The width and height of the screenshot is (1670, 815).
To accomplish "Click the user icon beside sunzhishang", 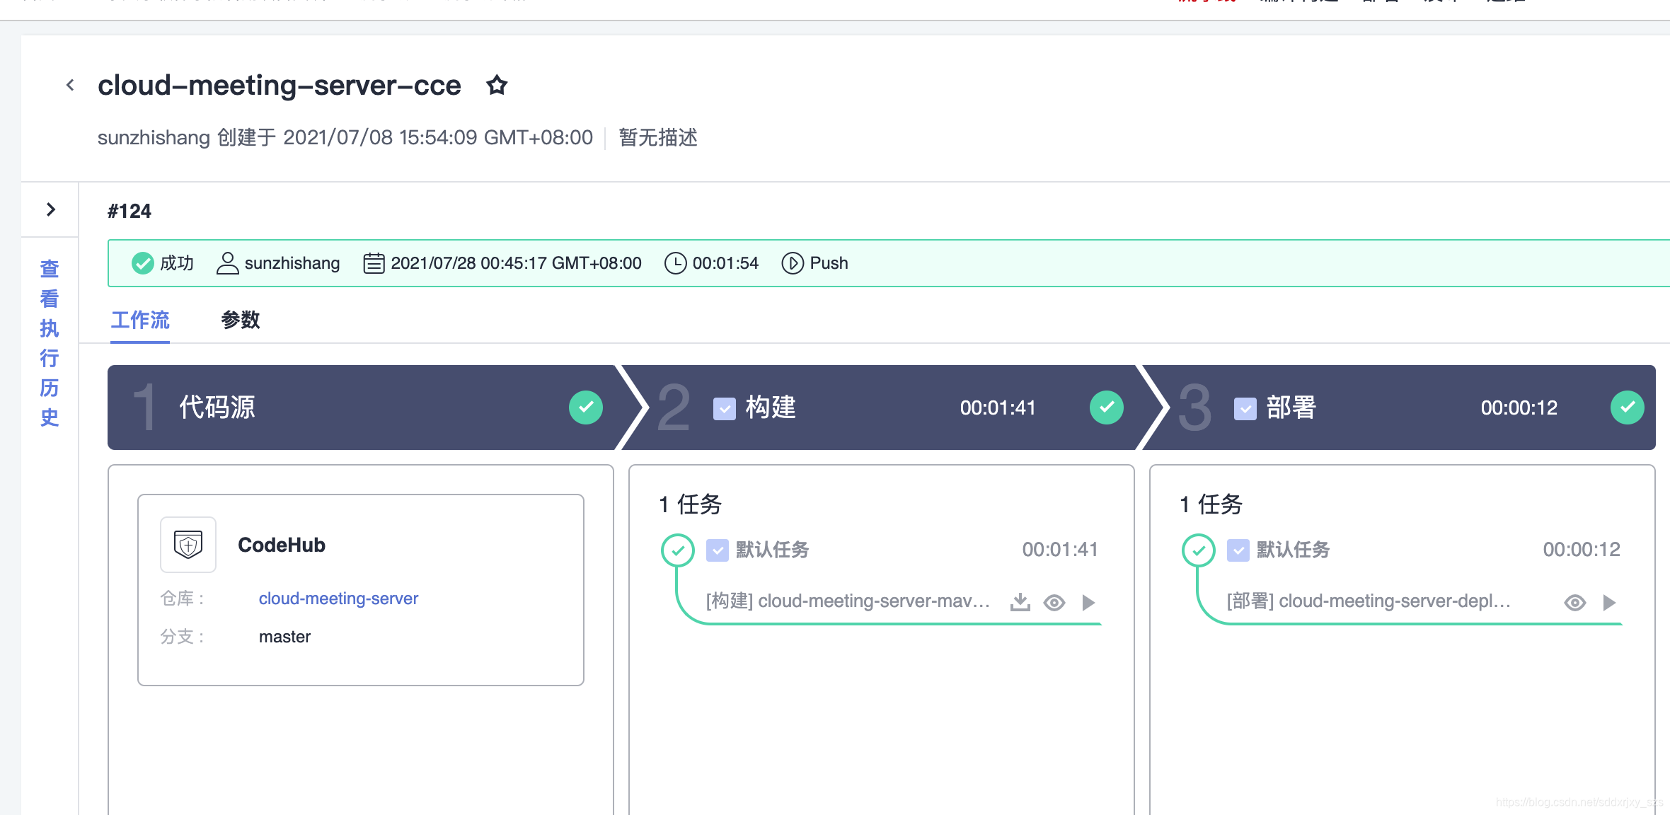I will (x=227, y=263).
